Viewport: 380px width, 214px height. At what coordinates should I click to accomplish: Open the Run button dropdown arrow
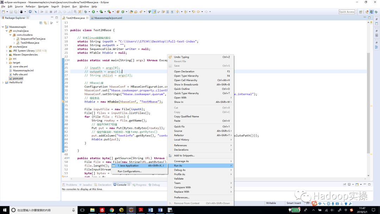point(97,12)
